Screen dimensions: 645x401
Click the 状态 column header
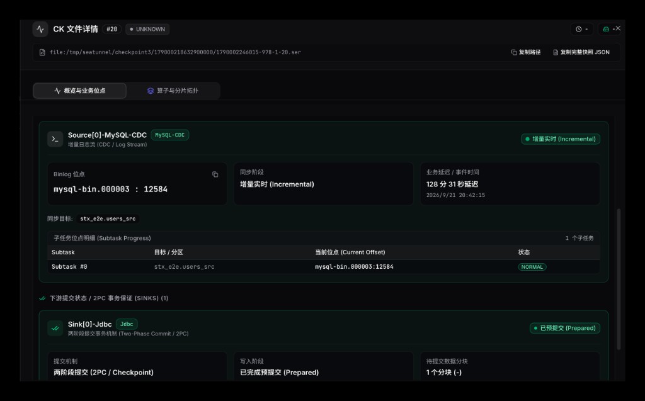(x=524, y=252)
